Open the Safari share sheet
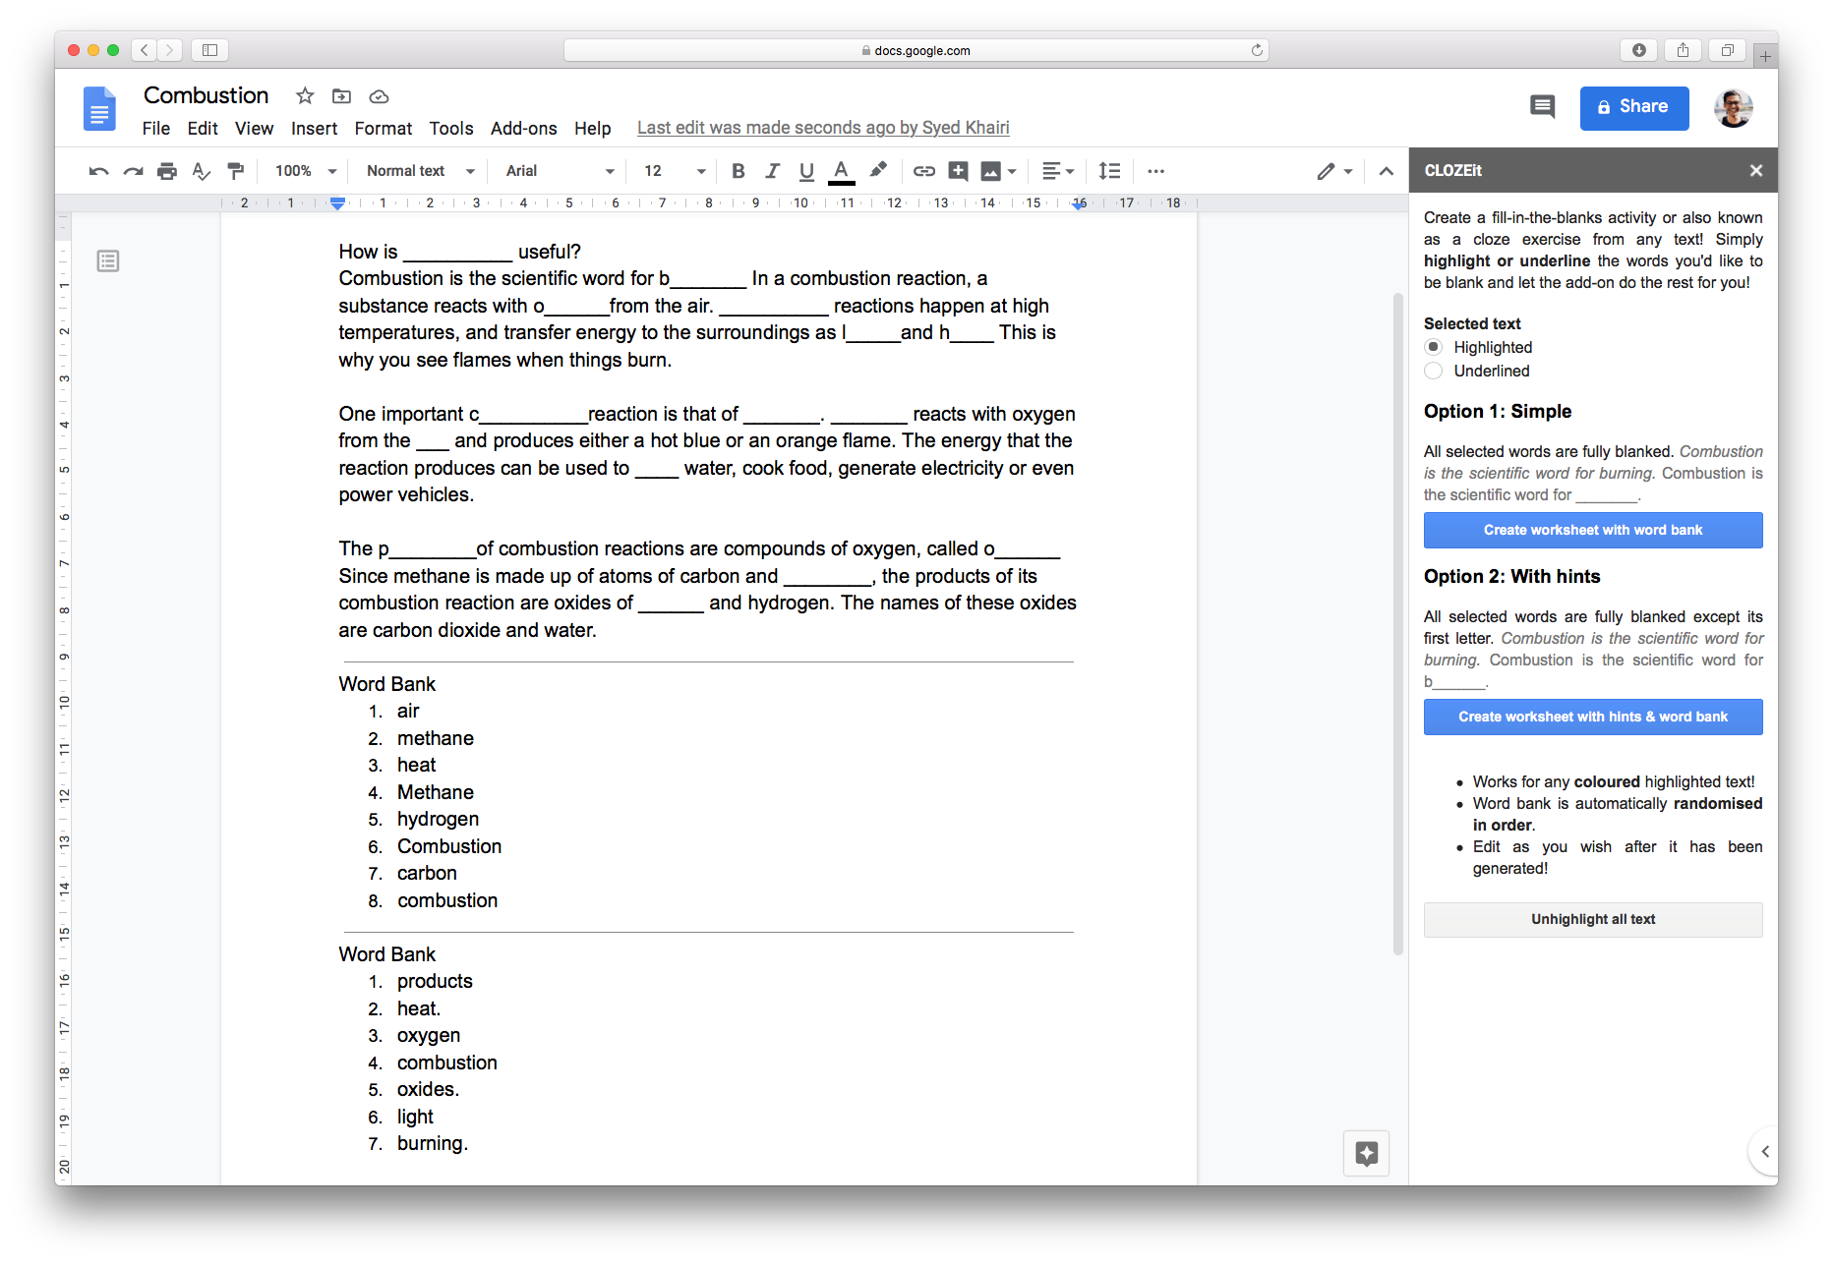This screenshot has height=1264, width=1833. click(1684, 50)
